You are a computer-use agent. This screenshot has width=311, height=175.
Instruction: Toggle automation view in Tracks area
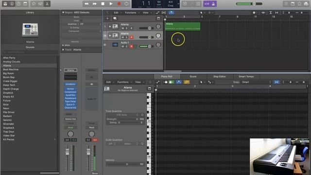click(x=157, y=13)
